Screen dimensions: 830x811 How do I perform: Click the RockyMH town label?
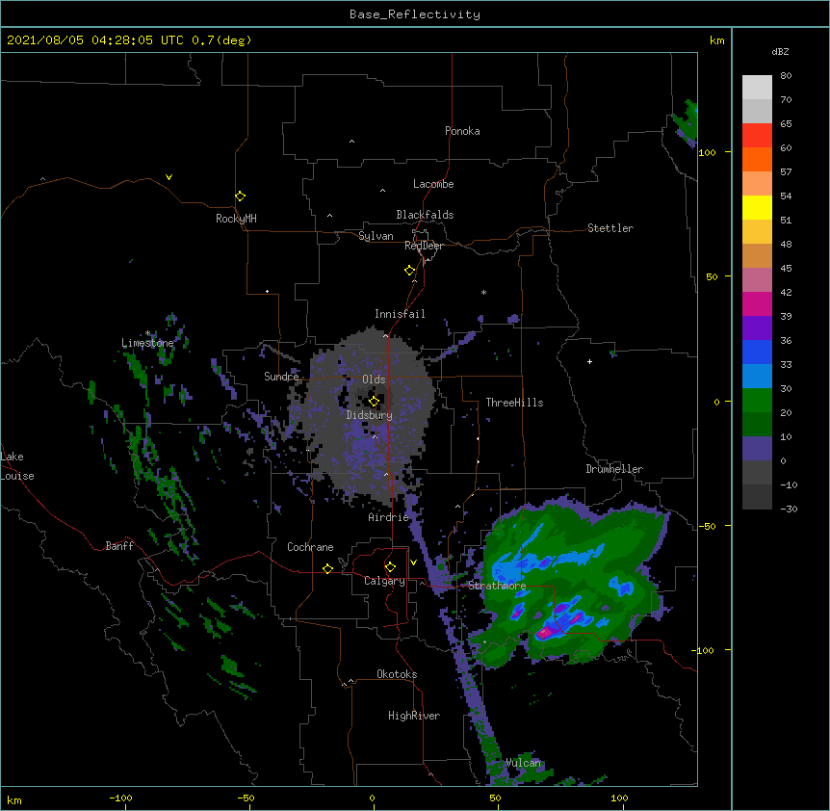[236, 219]
